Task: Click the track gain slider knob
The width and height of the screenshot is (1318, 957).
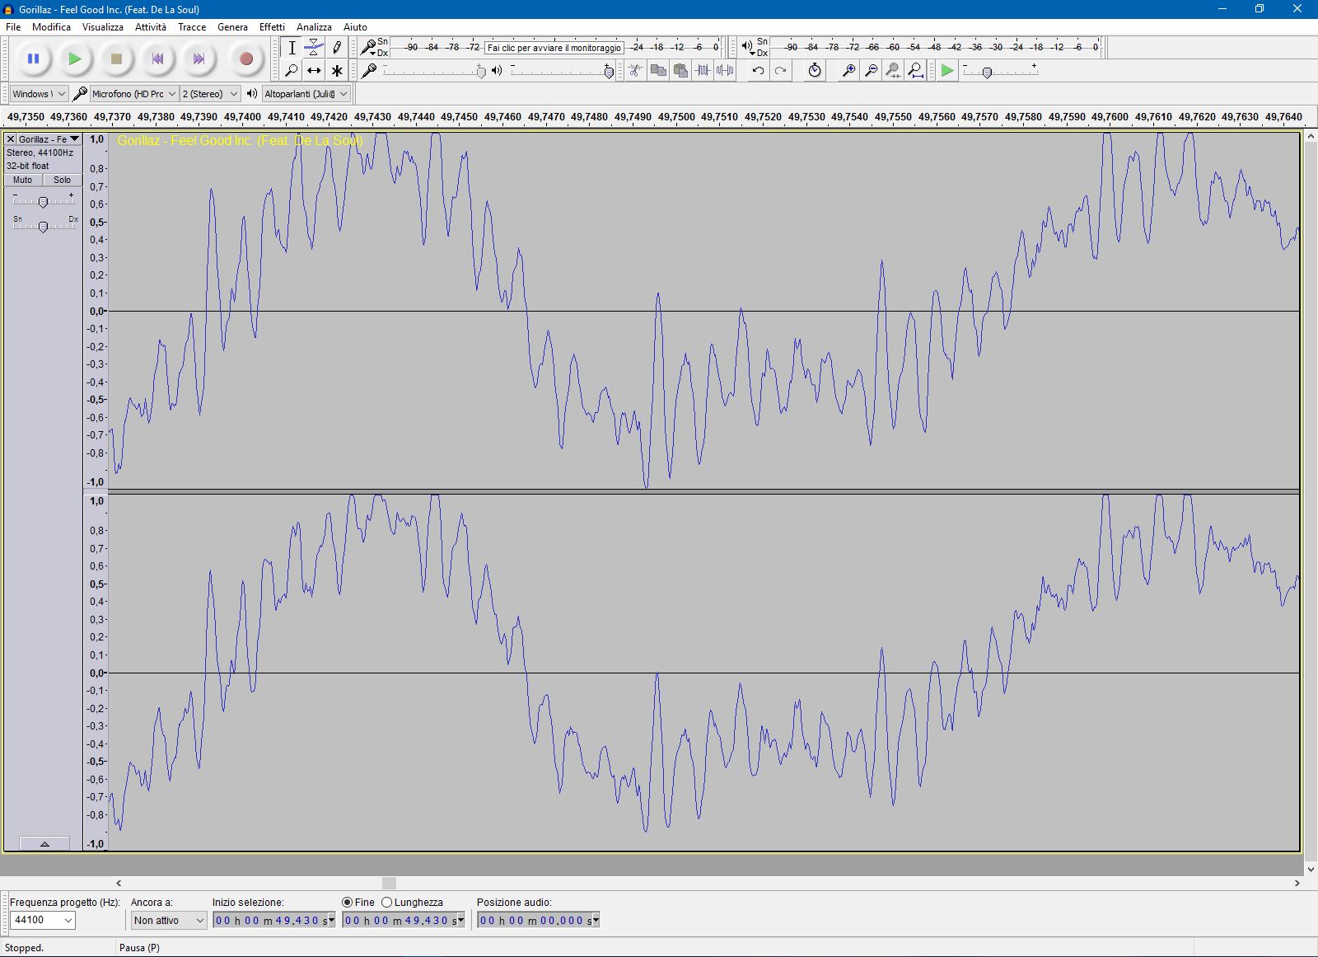Action: tap(43, 201)
